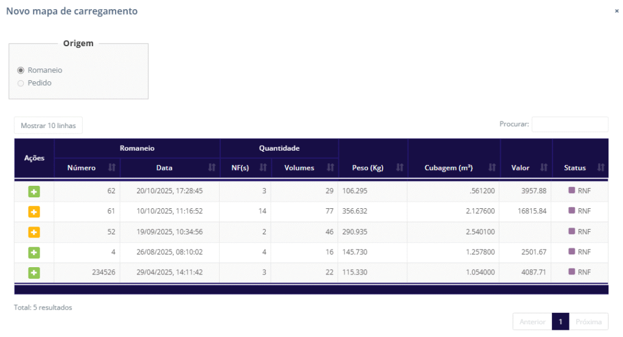The width and height of the screenshot is (623, 337).
Task: Close the Novo mapa de carregamento dialog
Action: pyautogui.click(x=616, y=11)
